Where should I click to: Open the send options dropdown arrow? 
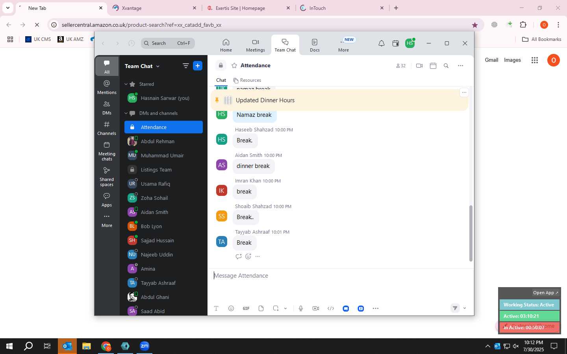coord(465,308)
